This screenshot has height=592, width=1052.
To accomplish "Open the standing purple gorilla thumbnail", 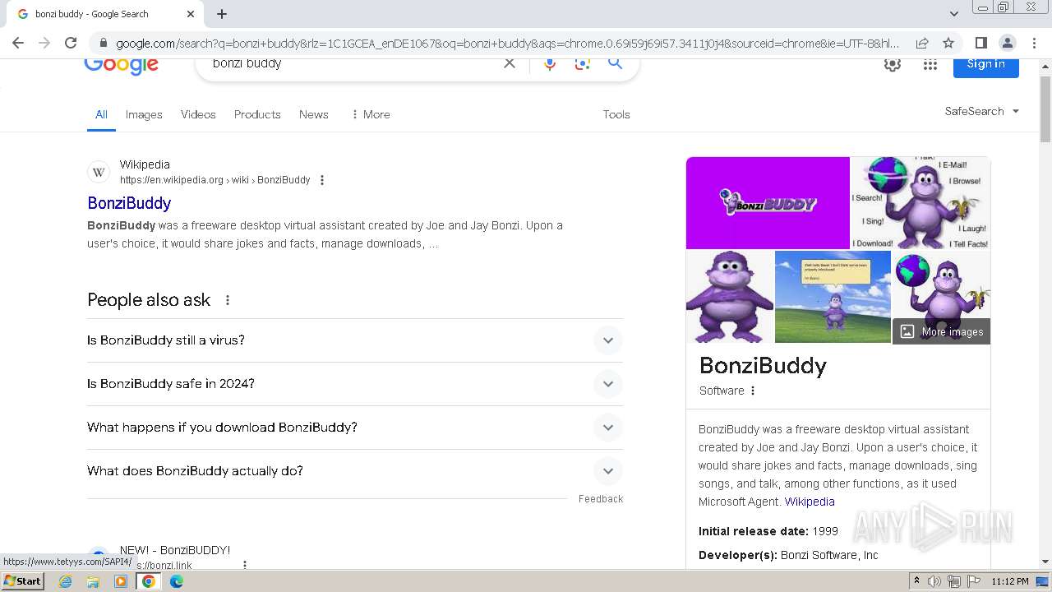I will click(x=730, y=297).
